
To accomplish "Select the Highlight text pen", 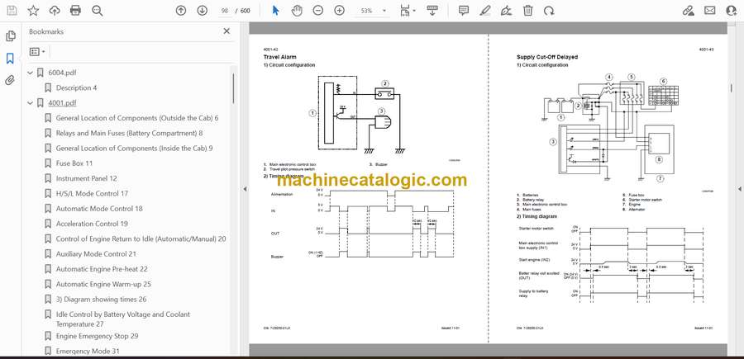I will 485,11.
